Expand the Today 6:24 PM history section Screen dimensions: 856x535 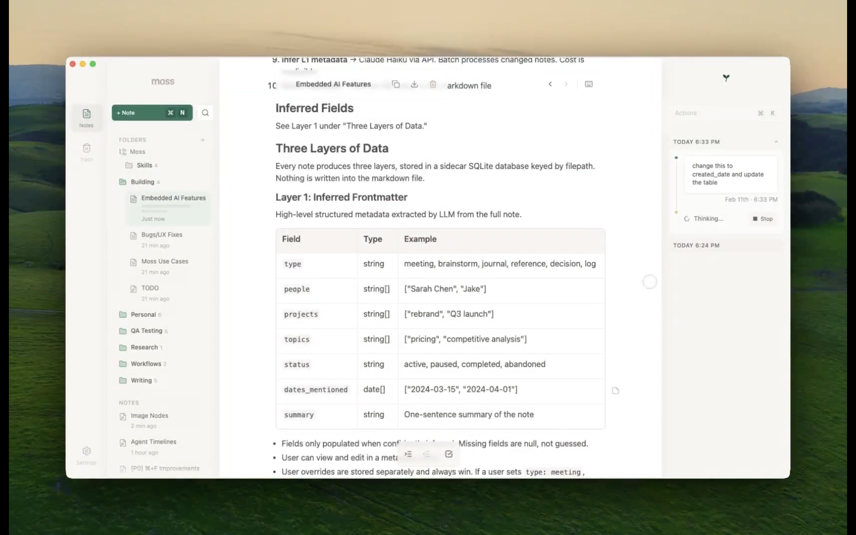696,245
